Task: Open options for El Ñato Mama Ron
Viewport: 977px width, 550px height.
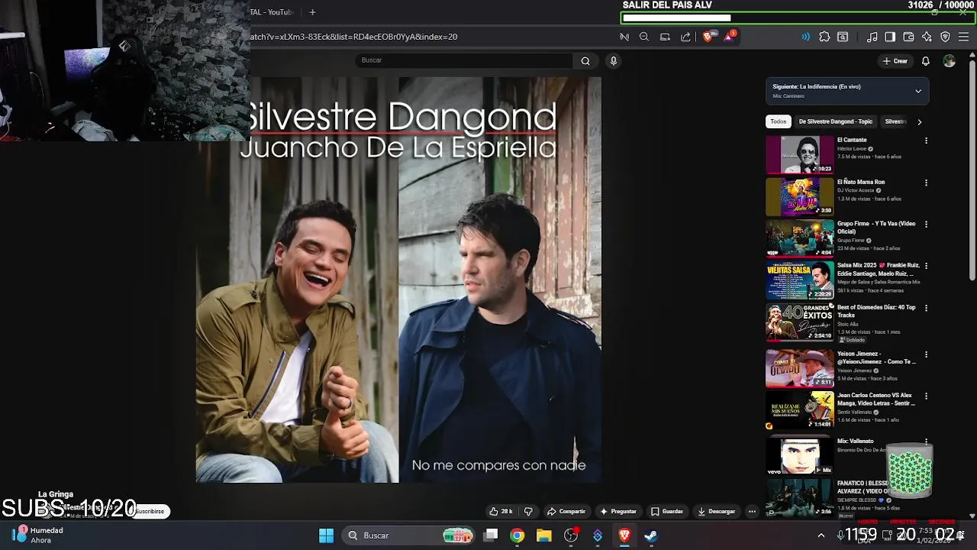Action: pos(926,183)
